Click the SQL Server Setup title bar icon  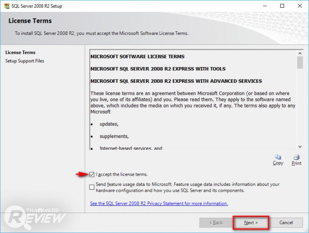[x=7, y=6]
